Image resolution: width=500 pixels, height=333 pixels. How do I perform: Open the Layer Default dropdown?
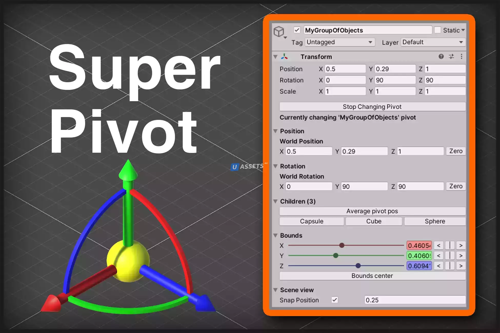[433, 42]
